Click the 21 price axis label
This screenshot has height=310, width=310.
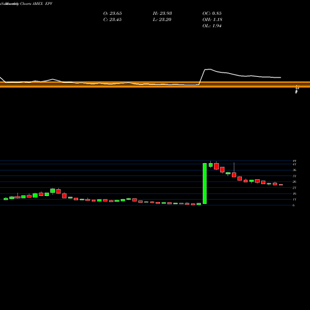(294, 188)
